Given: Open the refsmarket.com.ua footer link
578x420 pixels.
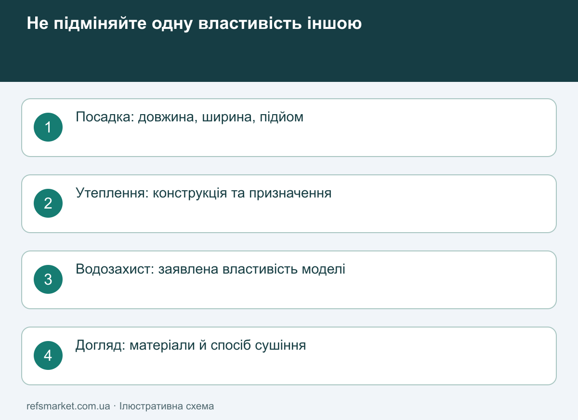Looking at the screenshot, I should (x=68, y=406).
